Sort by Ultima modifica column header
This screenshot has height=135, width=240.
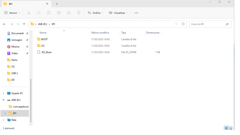[x=100, y=32]
